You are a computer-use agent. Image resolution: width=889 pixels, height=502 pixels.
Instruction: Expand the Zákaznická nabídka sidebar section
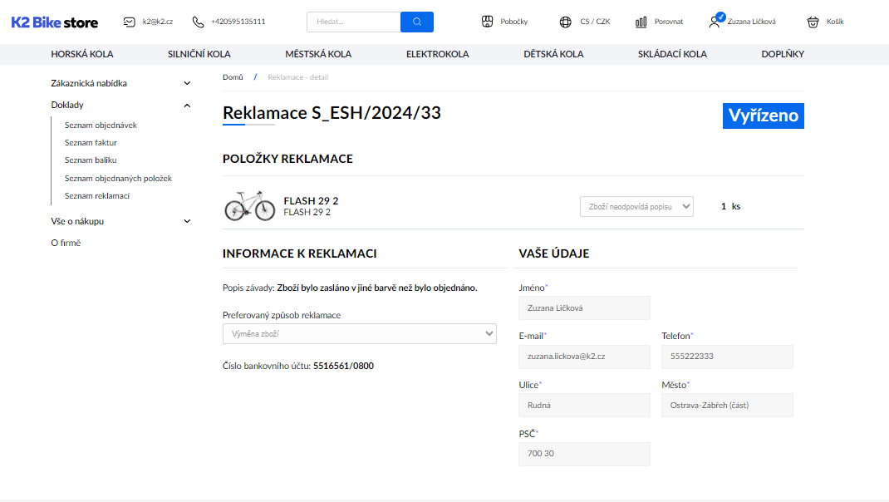tap(187, 83)
